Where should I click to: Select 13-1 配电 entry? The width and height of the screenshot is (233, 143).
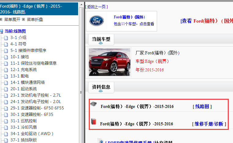[20, 76]
